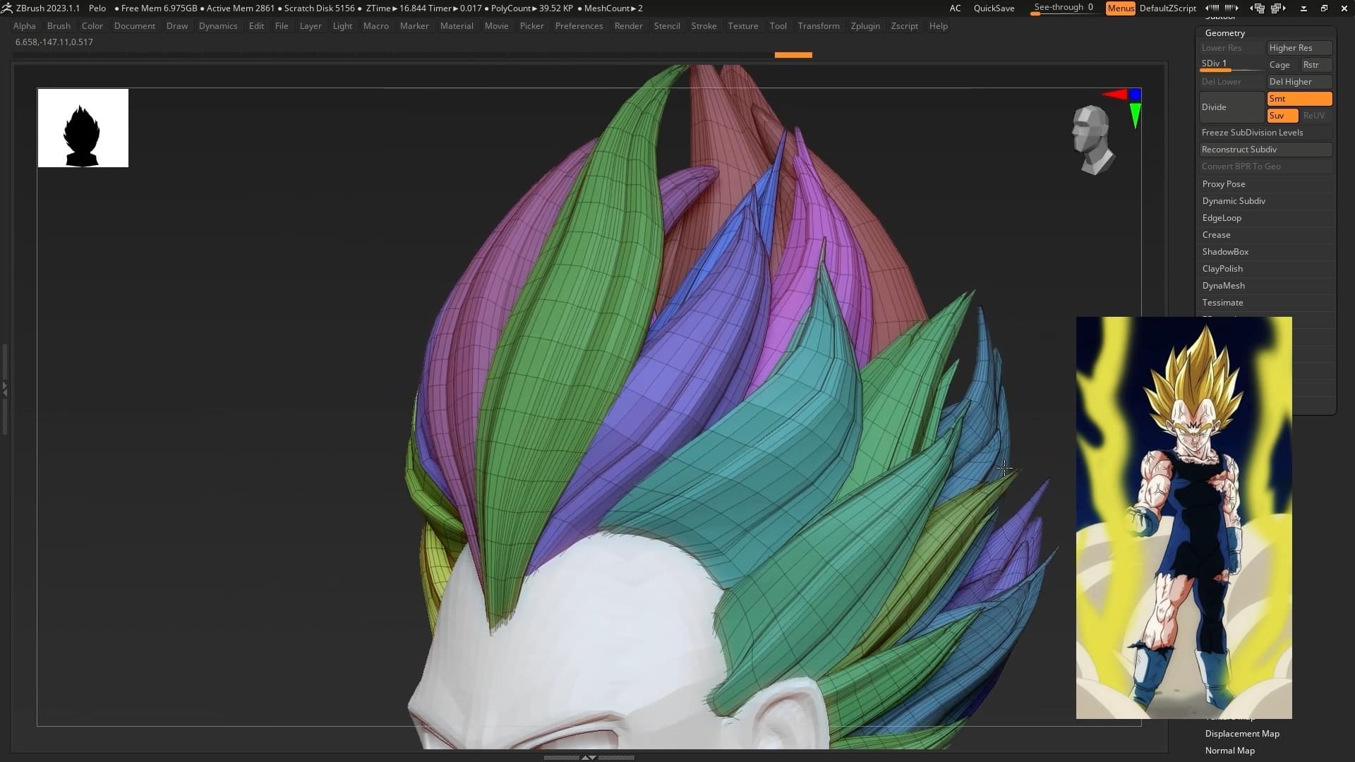
Task: Click the left tray divider arrows
Action: point(4,388)
